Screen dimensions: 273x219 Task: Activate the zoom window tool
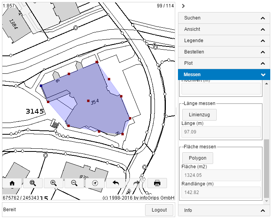click(33, 183)
